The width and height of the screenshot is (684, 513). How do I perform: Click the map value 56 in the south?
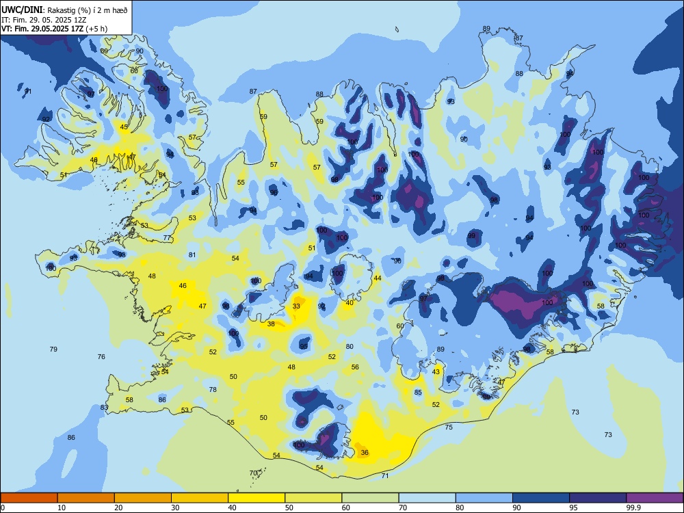click(x=355, y=367)
